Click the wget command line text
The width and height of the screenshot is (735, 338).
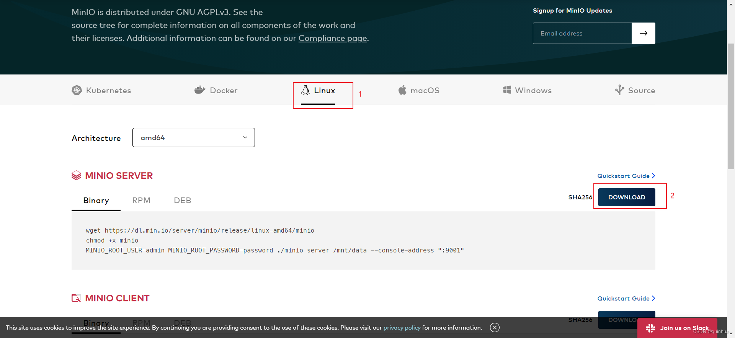pos(200,230)
